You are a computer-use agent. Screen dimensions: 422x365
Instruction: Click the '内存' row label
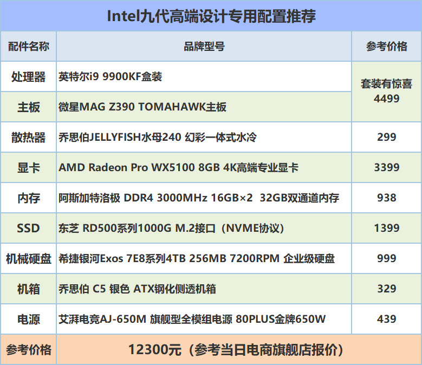29,198
